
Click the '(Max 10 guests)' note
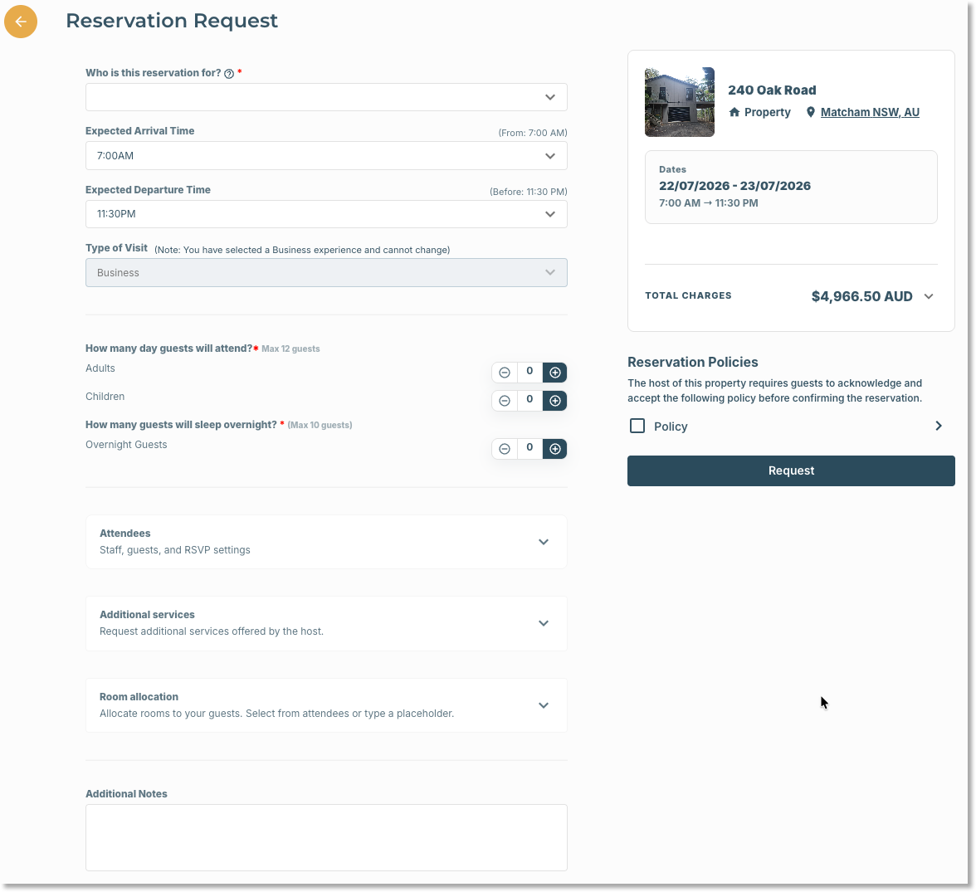[320, 425]
